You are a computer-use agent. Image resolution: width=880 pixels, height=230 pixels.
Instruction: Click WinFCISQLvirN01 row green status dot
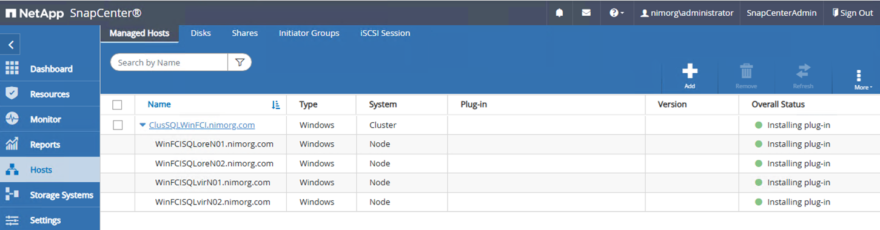[758, 182]
